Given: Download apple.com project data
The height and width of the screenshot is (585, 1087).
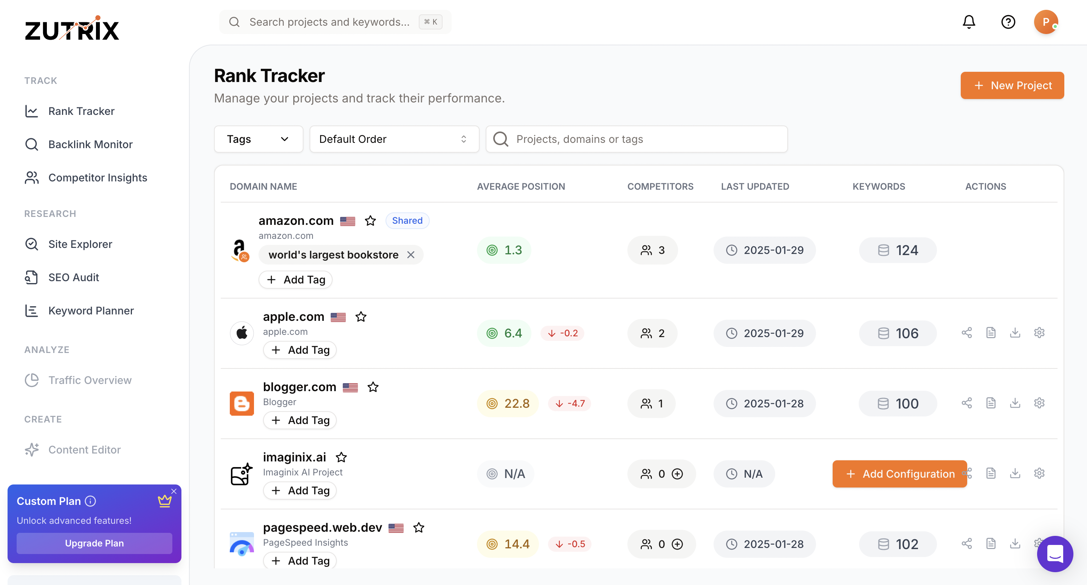Looking at the screenshot, I should [1015, 333].
